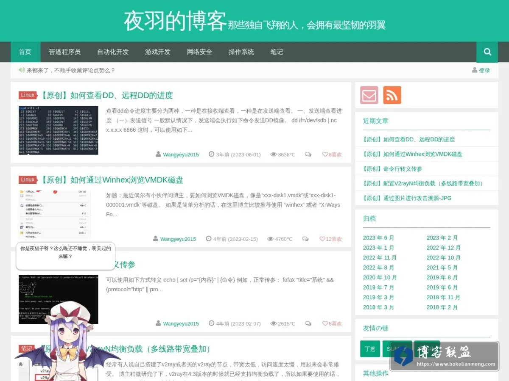Click the clock icon next to 2023-06-01

[212, 155]
